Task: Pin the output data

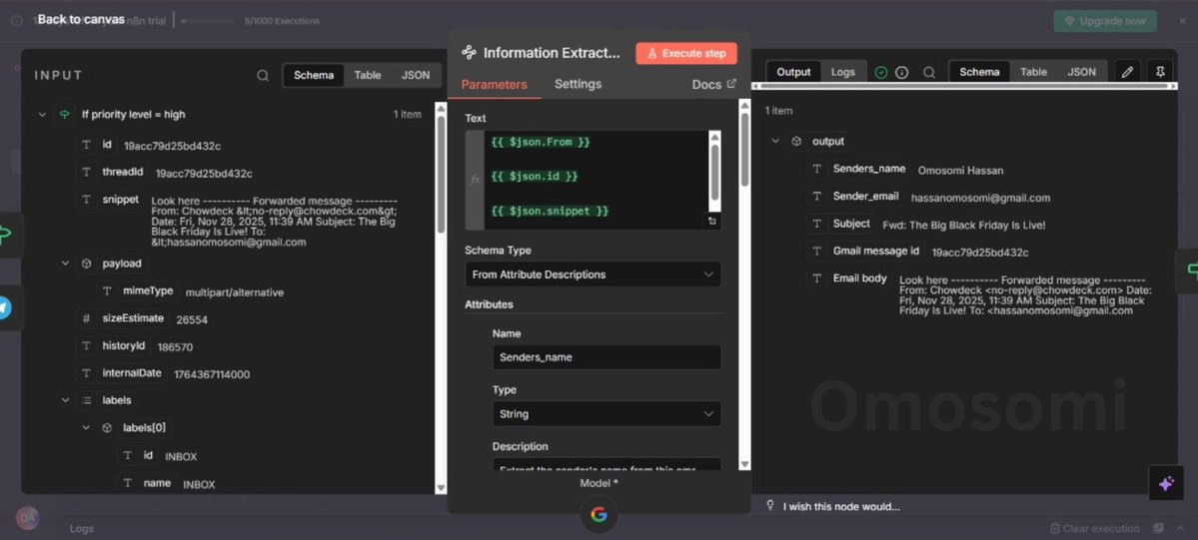Action: [1160, 72]
